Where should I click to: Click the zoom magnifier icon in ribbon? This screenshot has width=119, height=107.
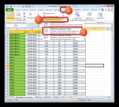[x=38, y=14]
